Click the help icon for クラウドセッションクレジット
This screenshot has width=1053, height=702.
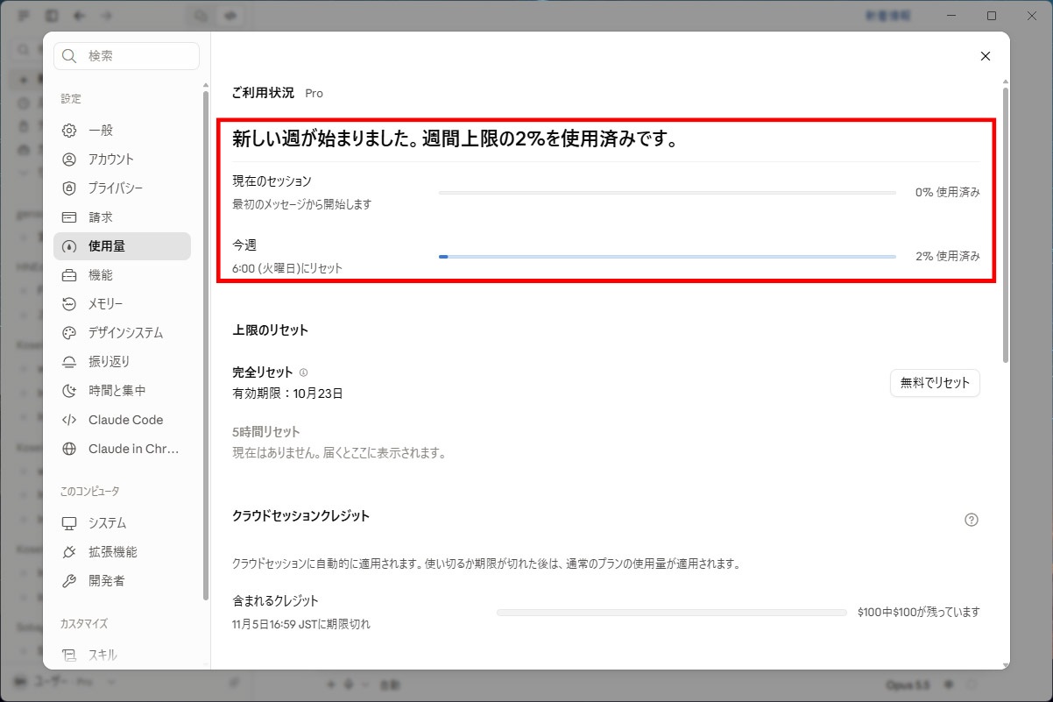click(971, 520)
